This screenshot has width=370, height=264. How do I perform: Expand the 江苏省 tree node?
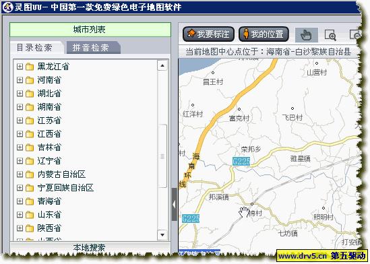[x=20, y=121]
